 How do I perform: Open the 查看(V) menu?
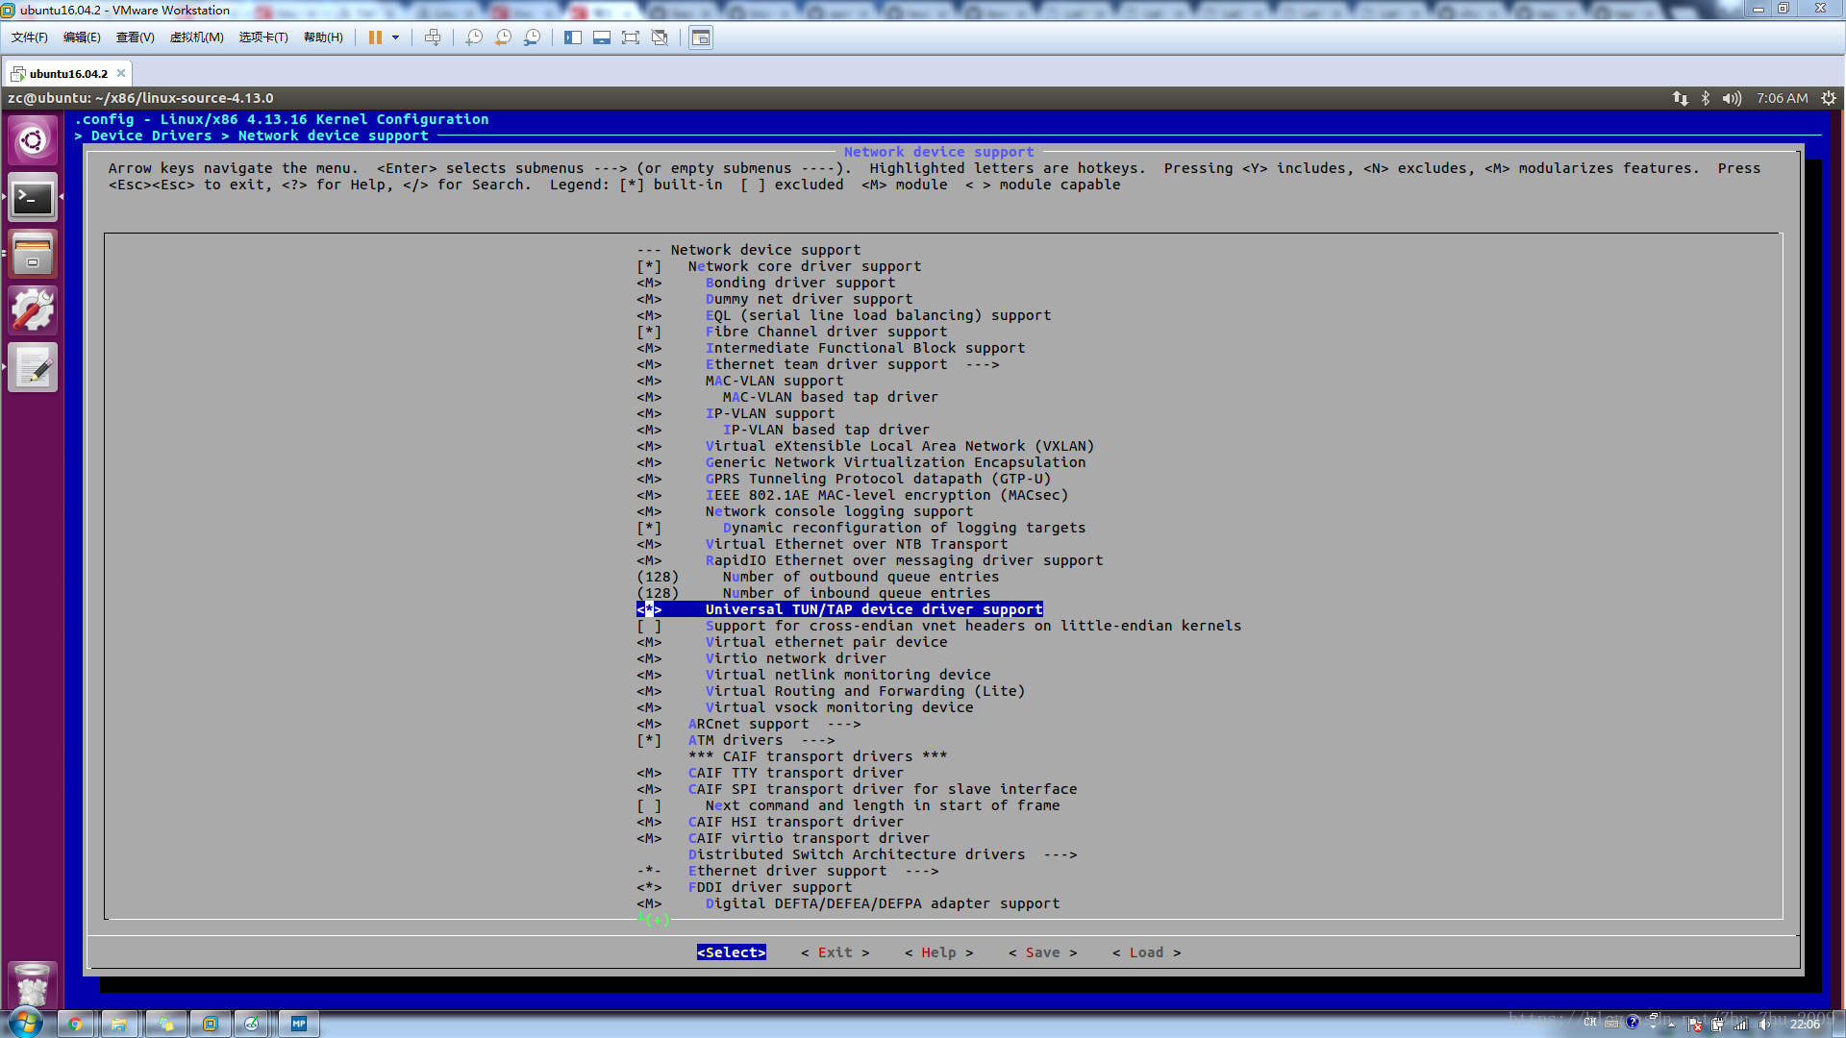[135, 37]
